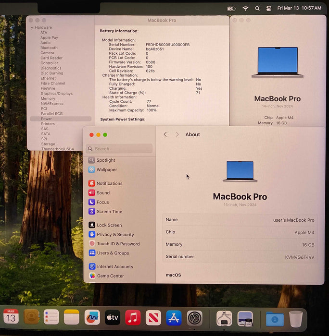The height and width of the screenshot is (336, 329).
Task: Select Diagnostics in the hardware list
Action: 51,68
